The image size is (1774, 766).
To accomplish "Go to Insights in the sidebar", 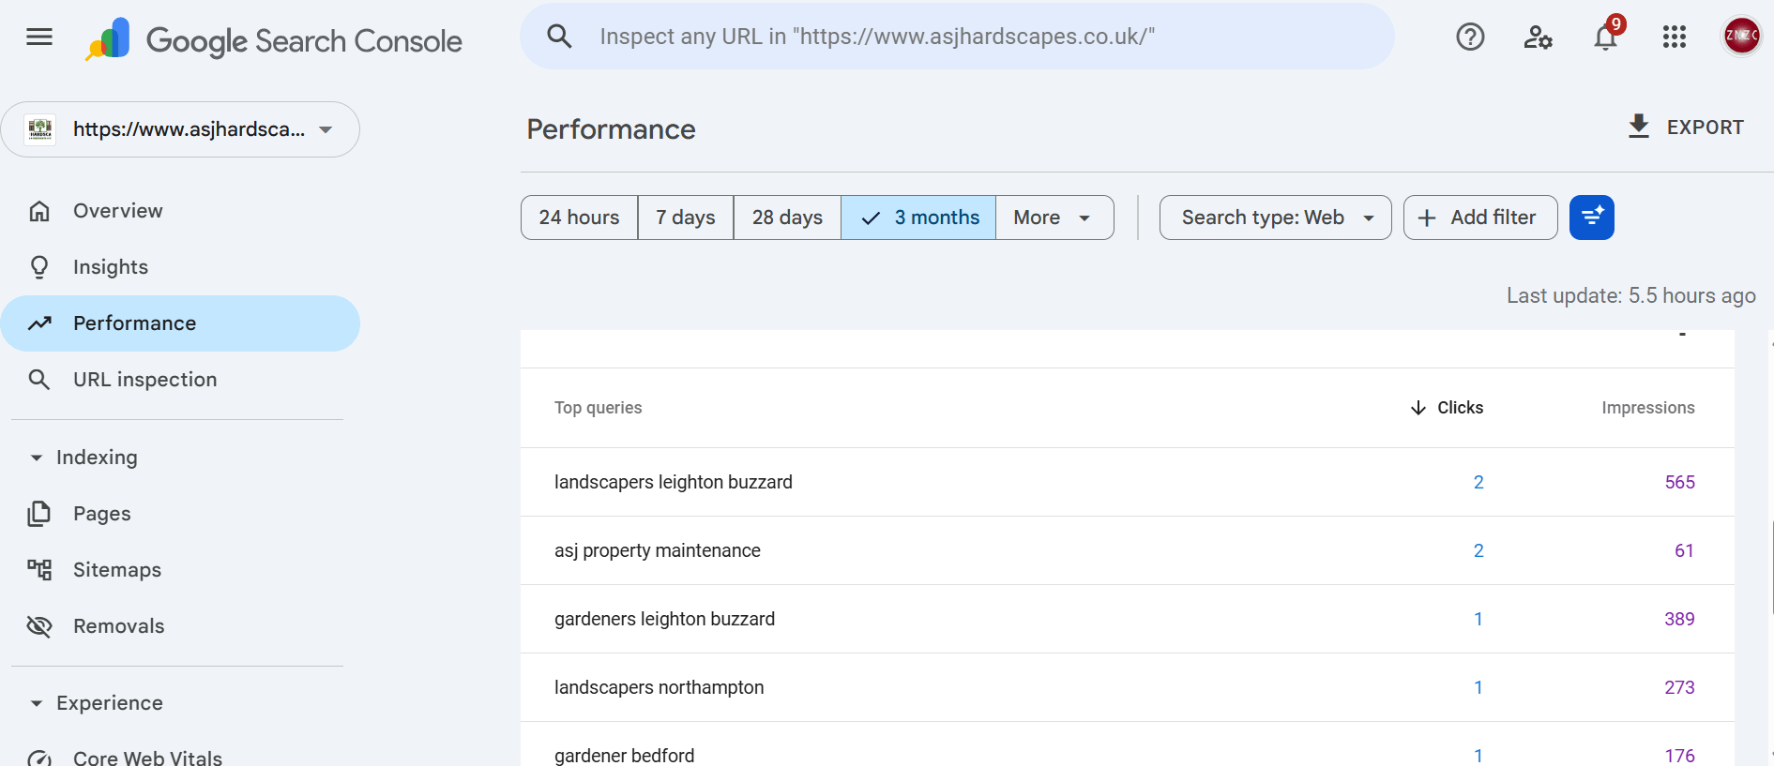I will point(111,267).
